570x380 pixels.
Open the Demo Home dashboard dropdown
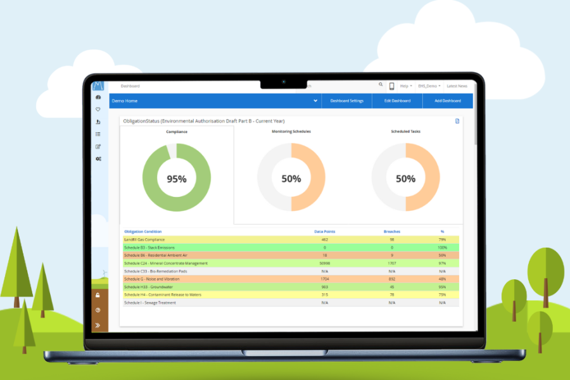coord(315,101)
